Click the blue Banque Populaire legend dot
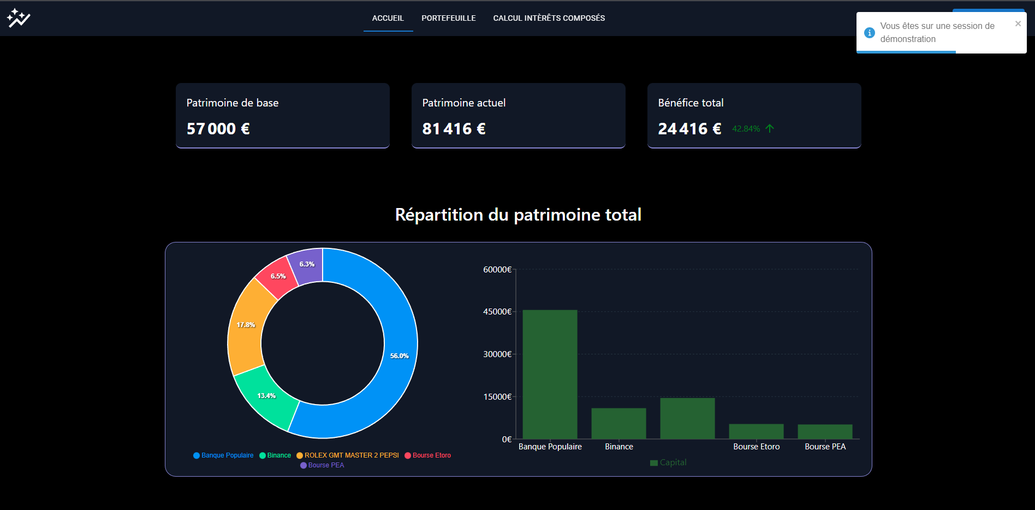This screenshot has width=1035, height=510. click(x=197, y=455)
